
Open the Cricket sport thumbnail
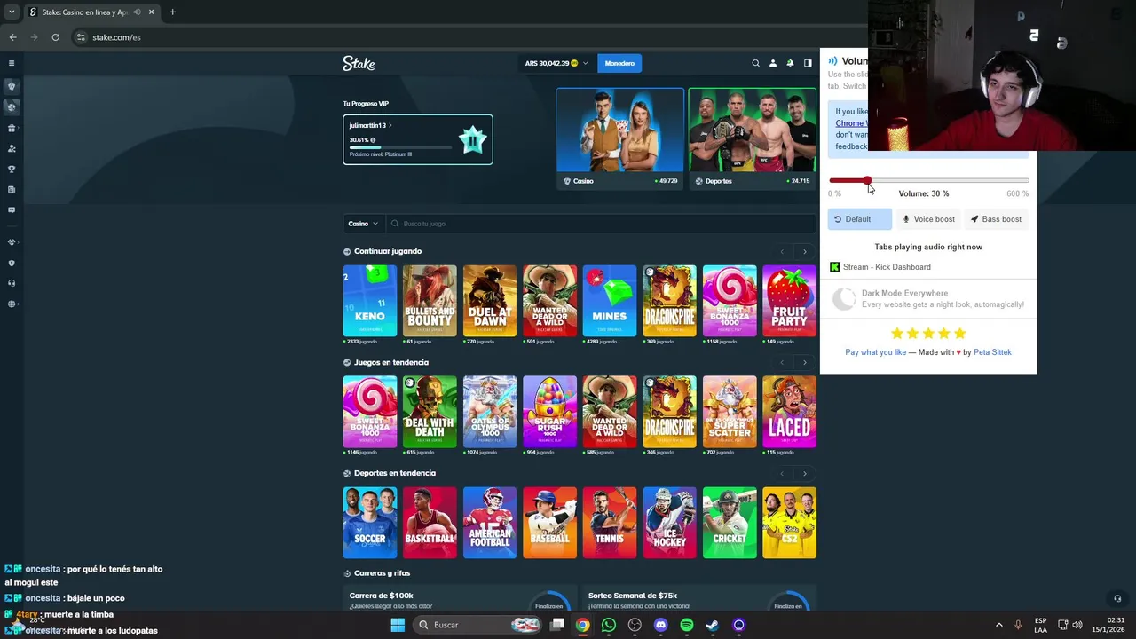[730, 523]
